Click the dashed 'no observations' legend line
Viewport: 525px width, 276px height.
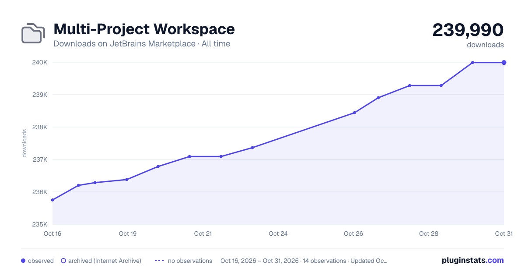(159, 261)
